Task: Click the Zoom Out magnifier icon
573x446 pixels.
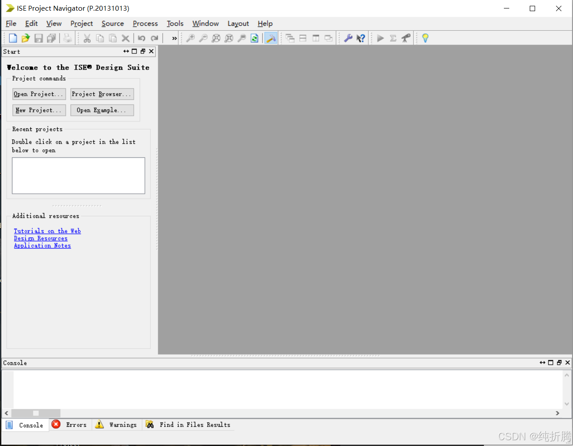Action: (x=203, y=38)
